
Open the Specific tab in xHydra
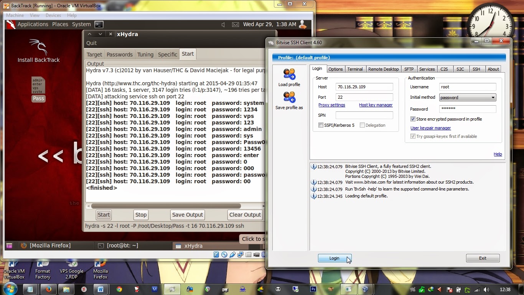coord(168,55)
